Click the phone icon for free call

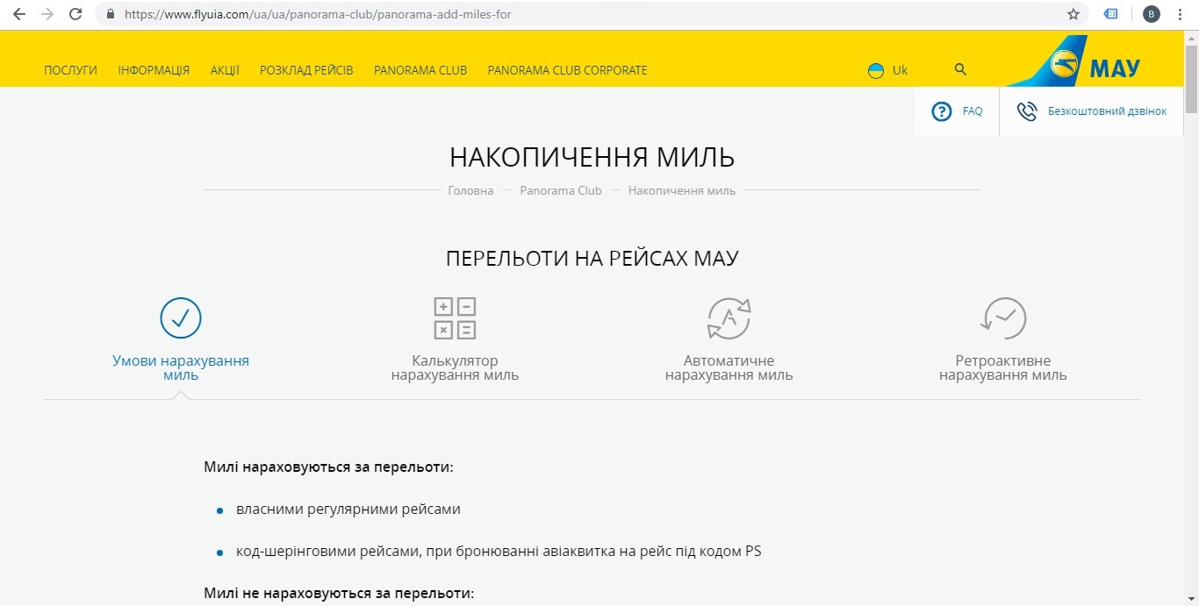[x=1026, y=111]
